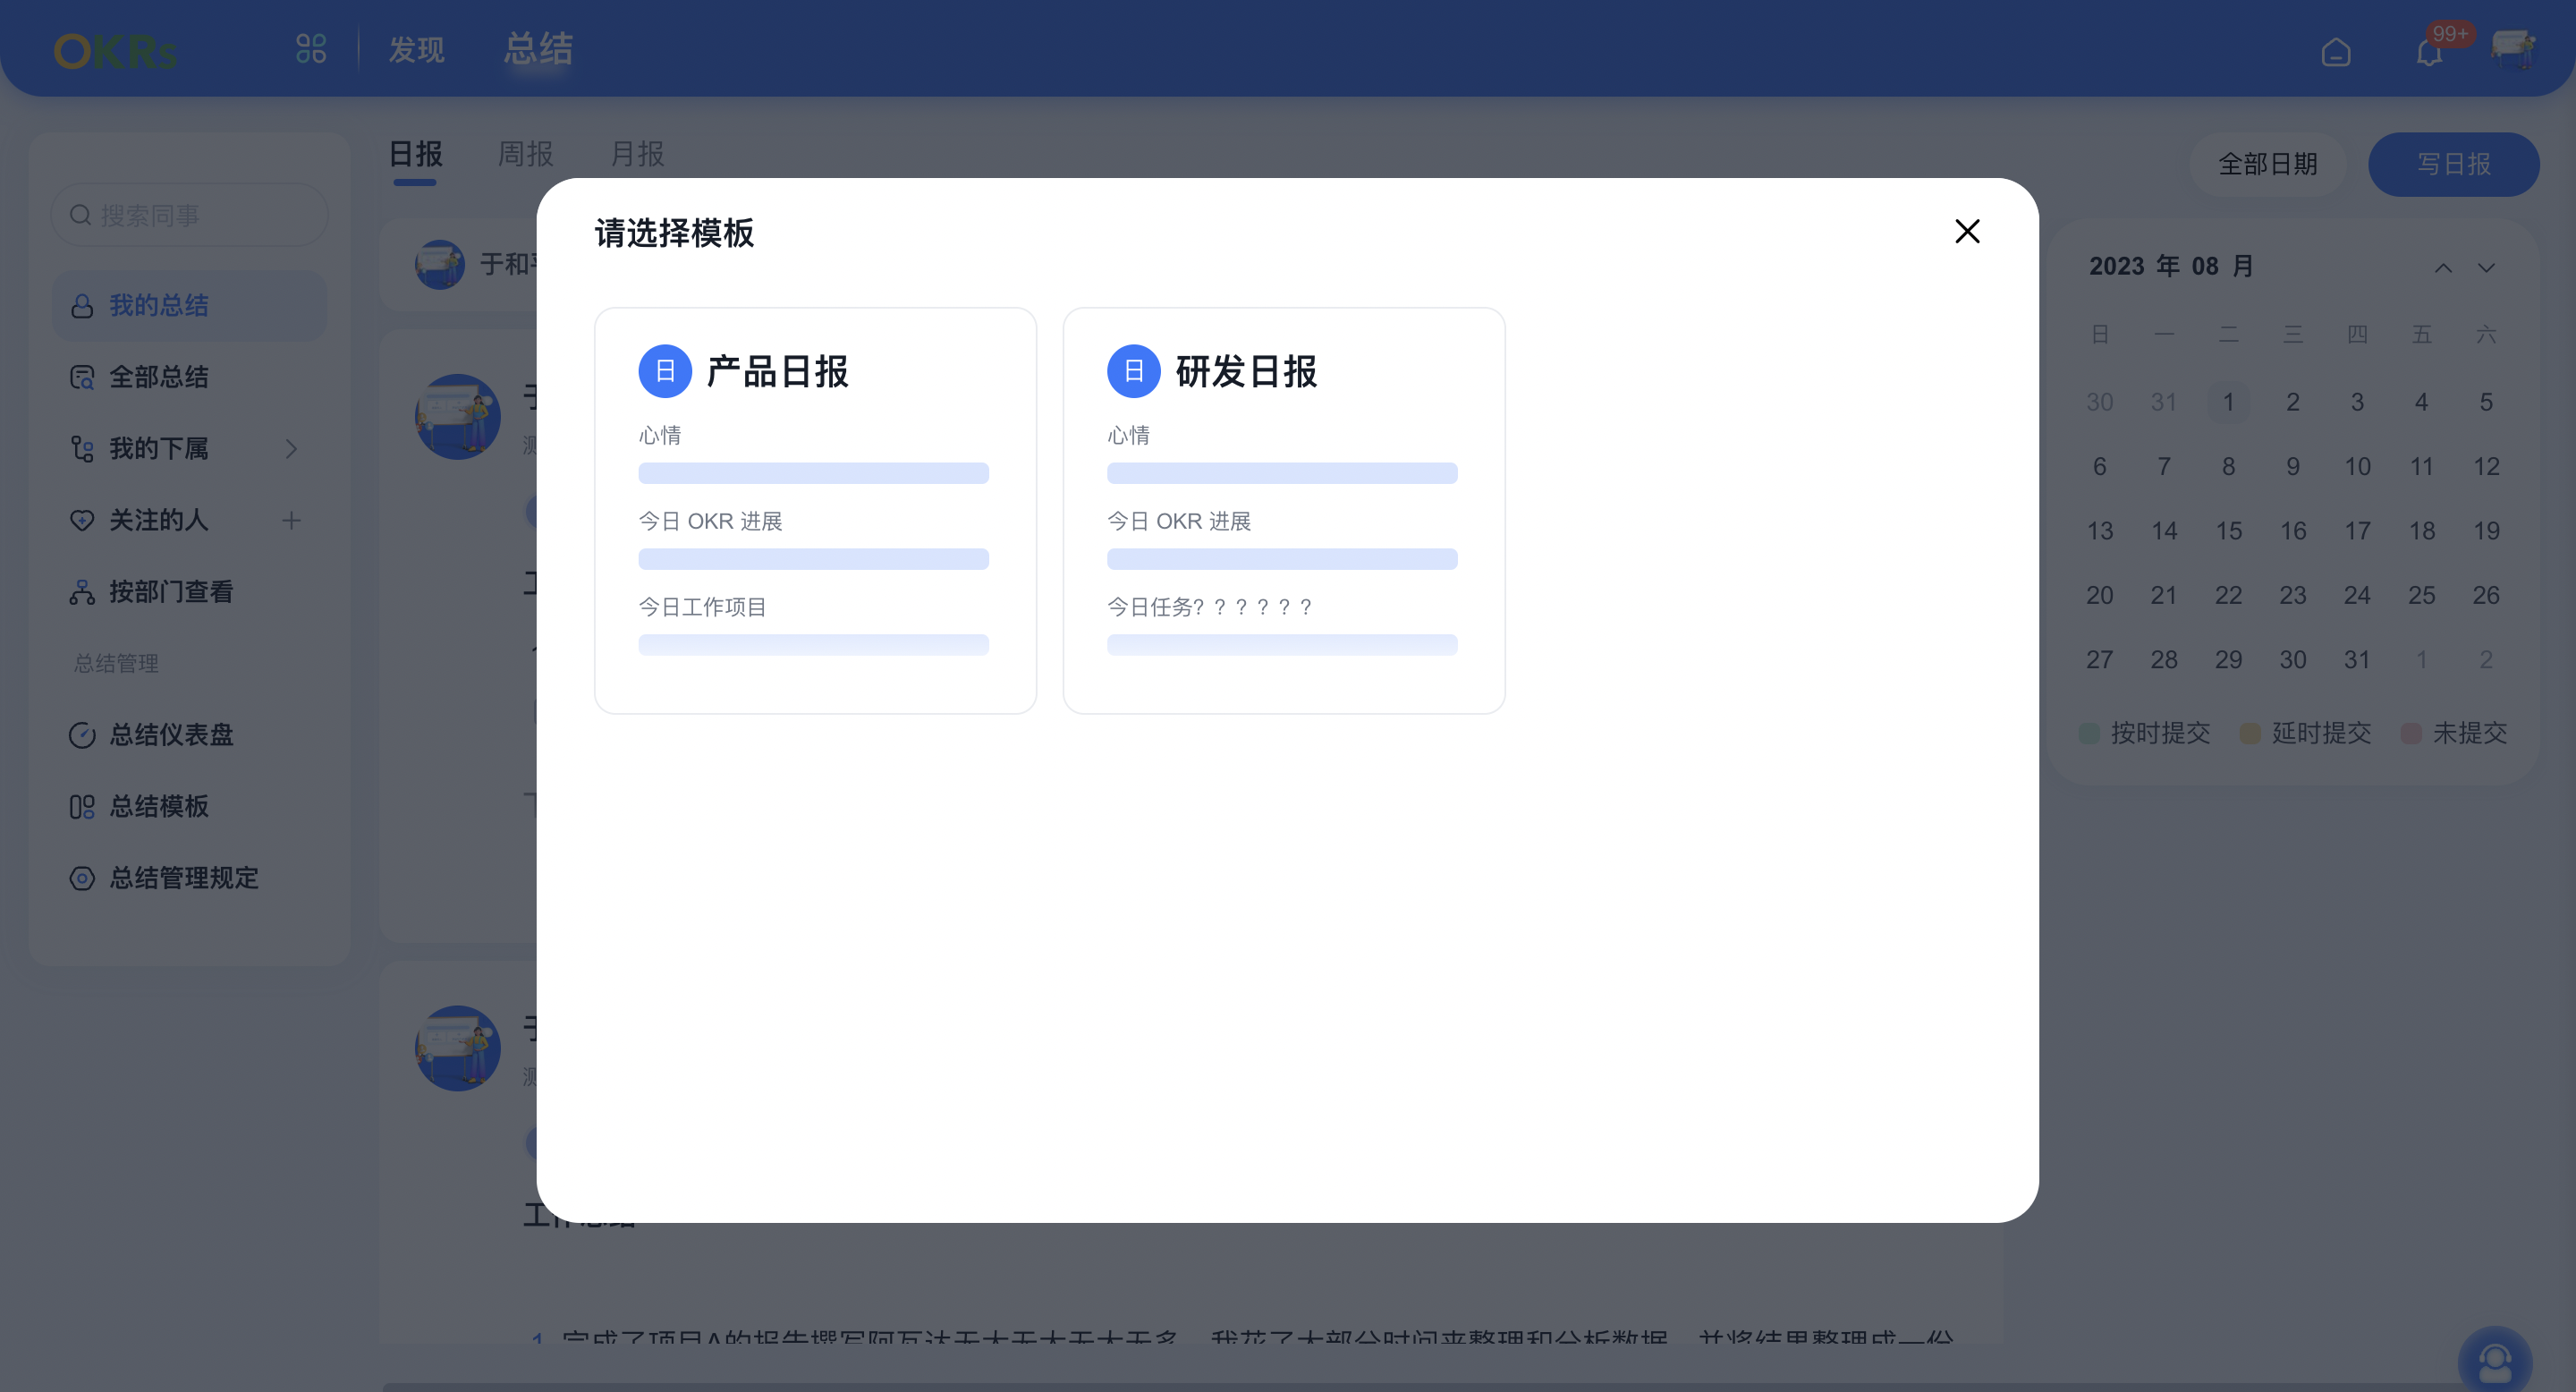Click the 全部总结 icon

tap(82, 377)
